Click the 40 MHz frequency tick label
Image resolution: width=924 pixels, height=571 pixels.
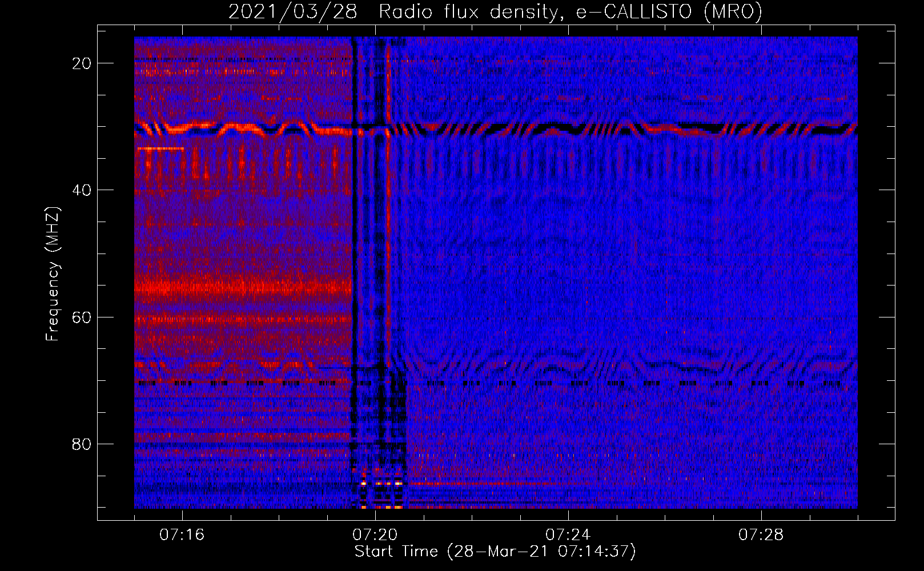click(82, 190)
